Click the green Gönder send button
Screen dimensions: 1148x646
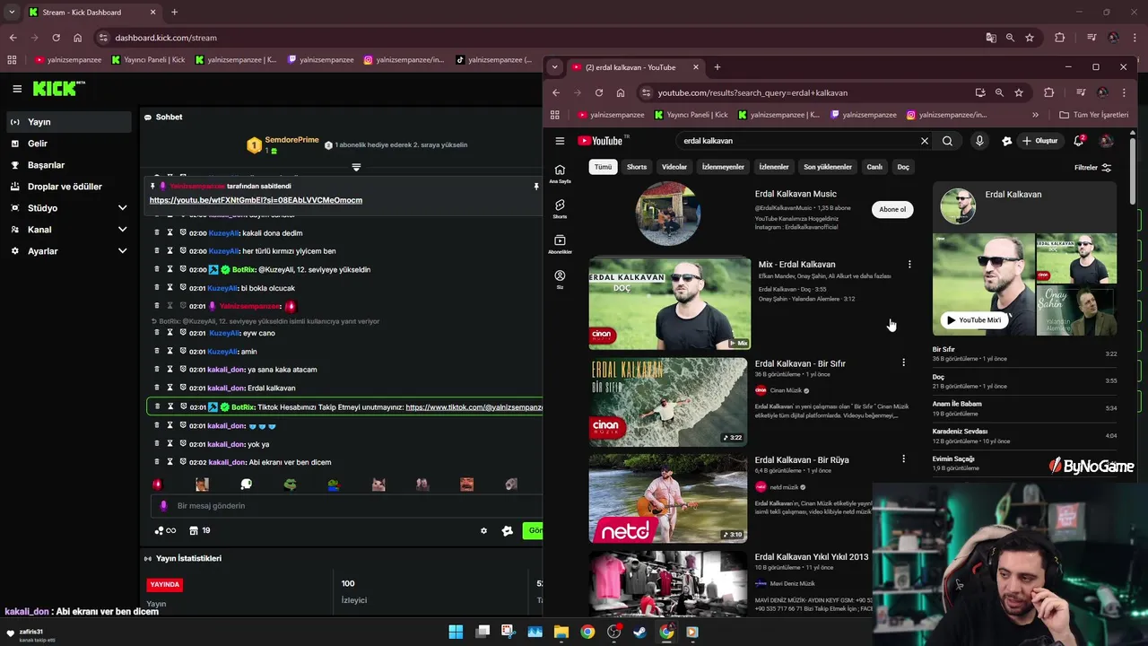[x=535, y=530]
